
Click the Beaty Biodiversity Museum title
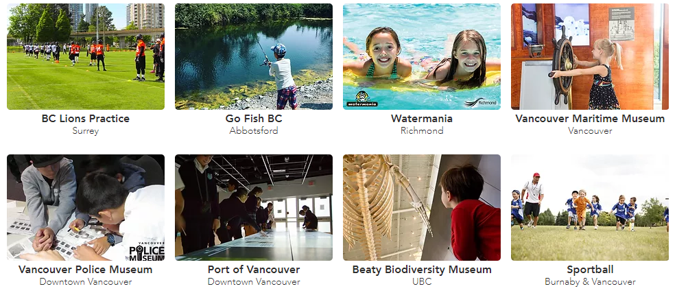point(422,270)
